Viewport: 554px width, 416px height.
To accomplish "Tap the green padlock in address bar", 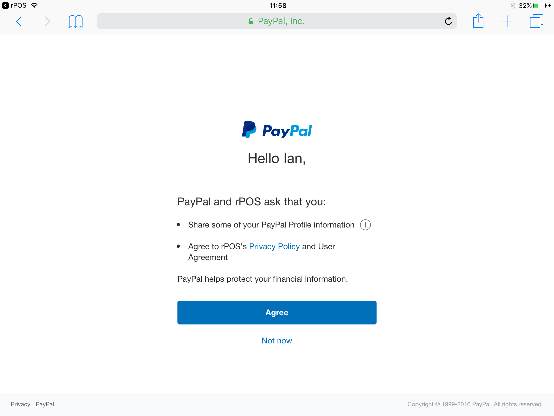I will (251, 21).
